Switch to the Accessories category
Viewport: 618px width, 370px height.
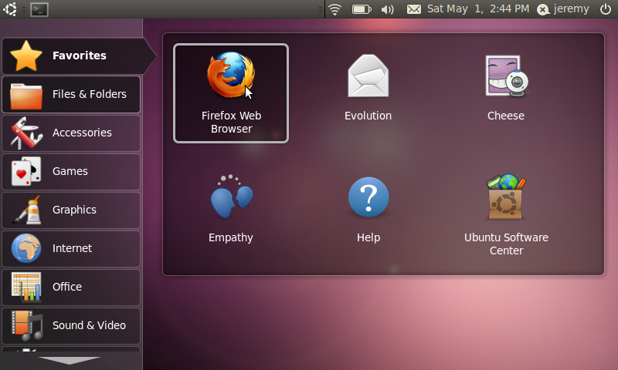(x=71, y=133)
